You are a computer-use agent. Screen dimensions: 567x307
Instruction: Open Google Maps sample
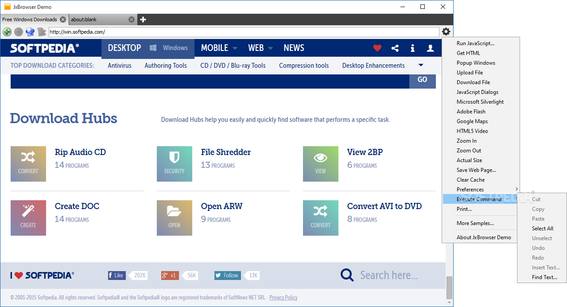(472, 121)
